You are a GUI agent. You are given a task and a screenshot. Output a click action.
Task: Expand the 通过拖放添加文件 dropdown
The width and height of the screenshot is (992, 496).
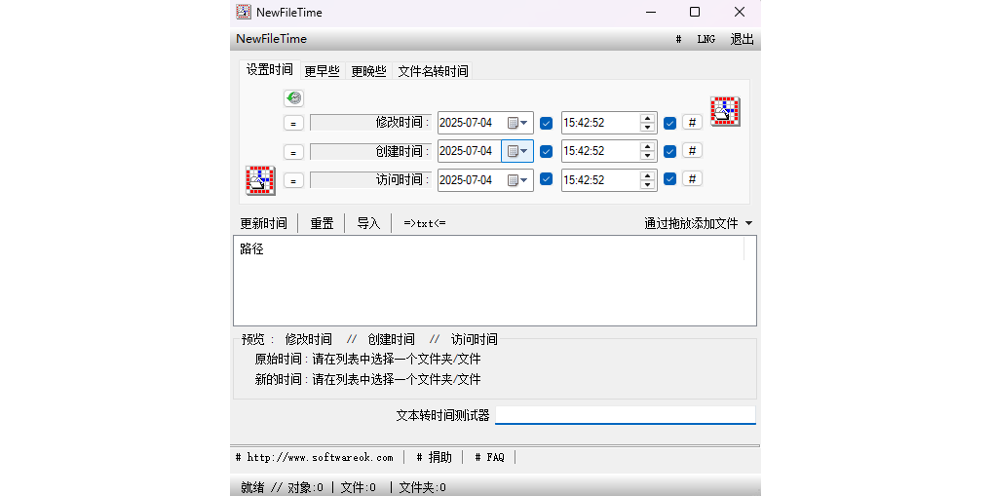click(749, 223)
